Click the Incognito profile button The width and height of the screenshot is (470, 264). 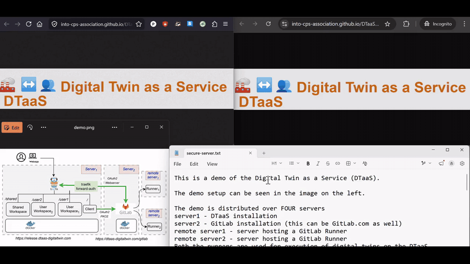[x=438, y=24]
